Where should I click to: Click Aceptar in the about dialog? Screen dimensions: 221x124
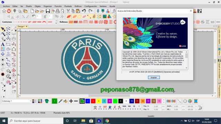(x=154, y=77)
